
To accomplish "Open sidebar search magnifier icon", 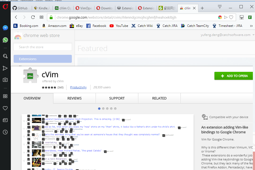I will 5,56.
